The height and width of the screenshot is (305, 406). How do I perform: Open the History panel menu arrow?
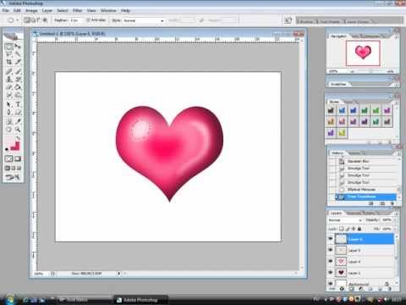(398, 153)
